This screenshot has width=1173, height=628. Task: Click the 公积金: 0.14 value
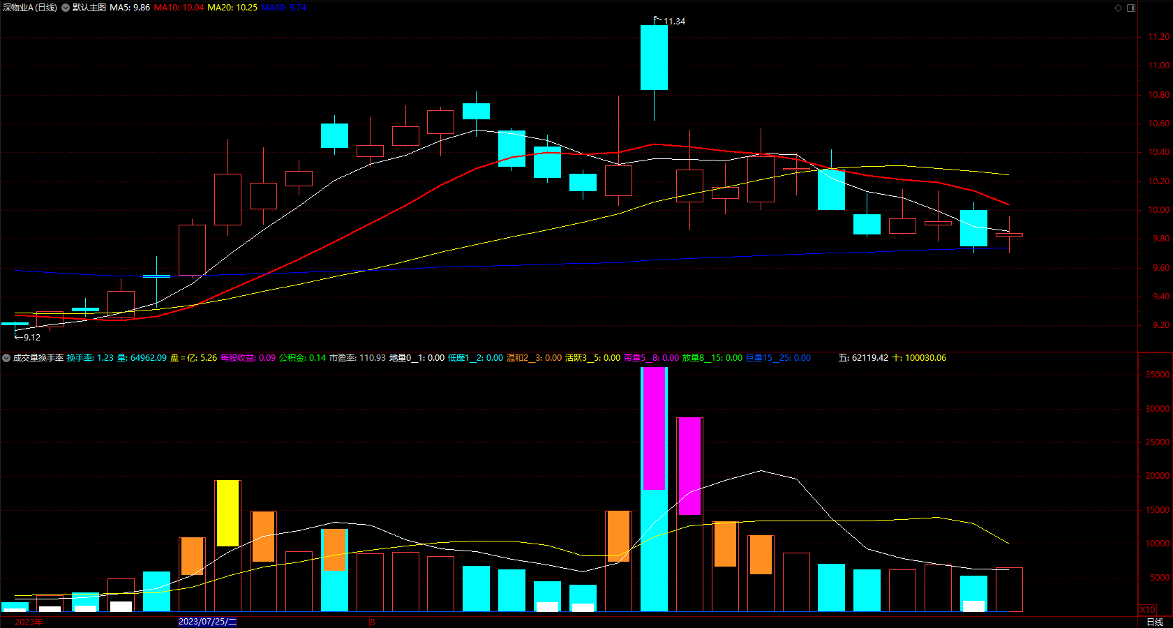point(302,358)
